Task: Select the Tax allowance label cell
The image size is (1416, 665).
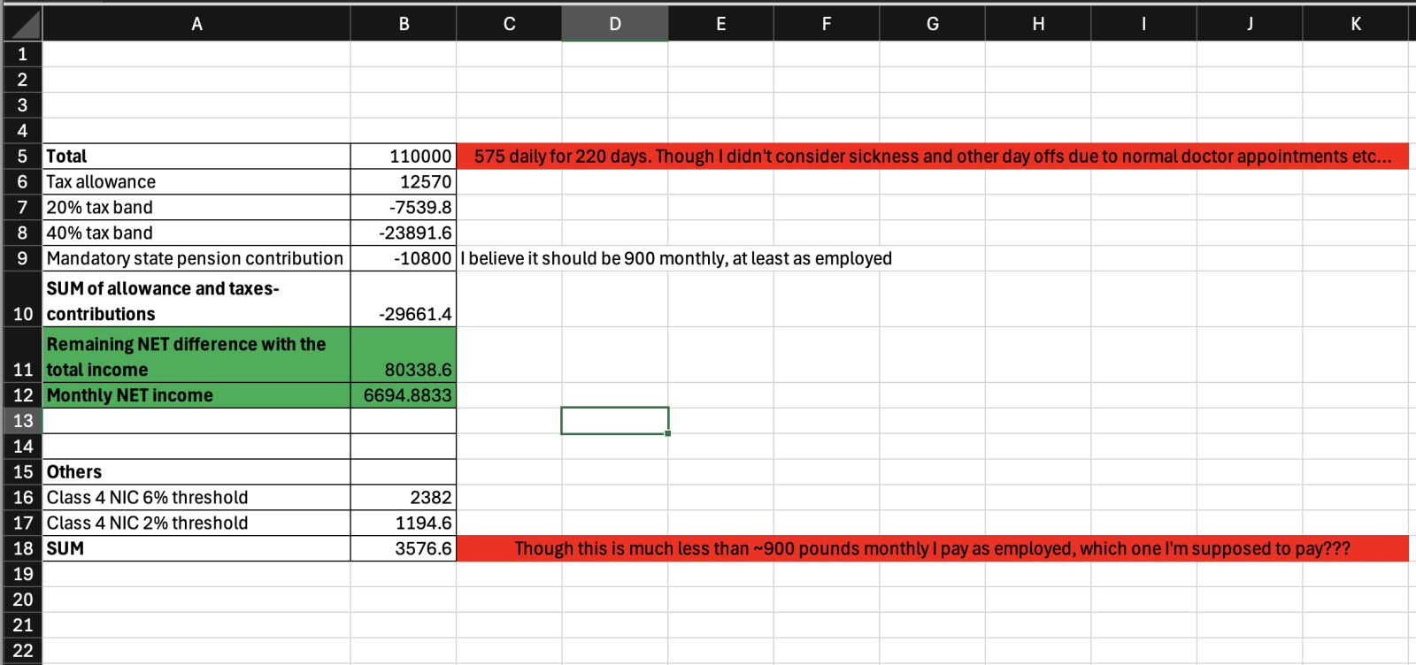Action: coord(196,182)
